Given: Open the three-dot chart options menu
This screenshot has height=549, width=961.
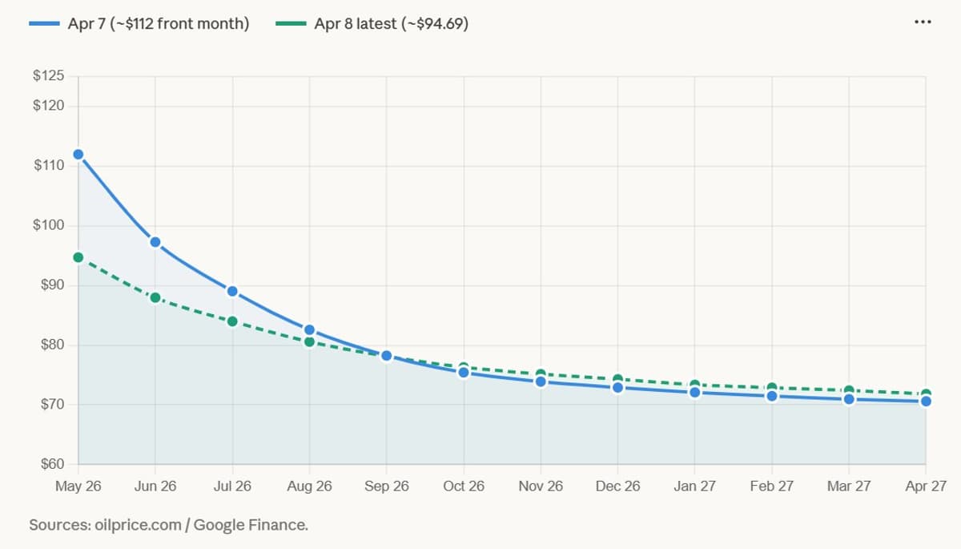Looking at the screenshot, I should point(923,22).
